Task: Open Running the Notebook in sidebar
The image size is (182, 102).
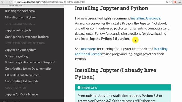Action: click(20, 11)
